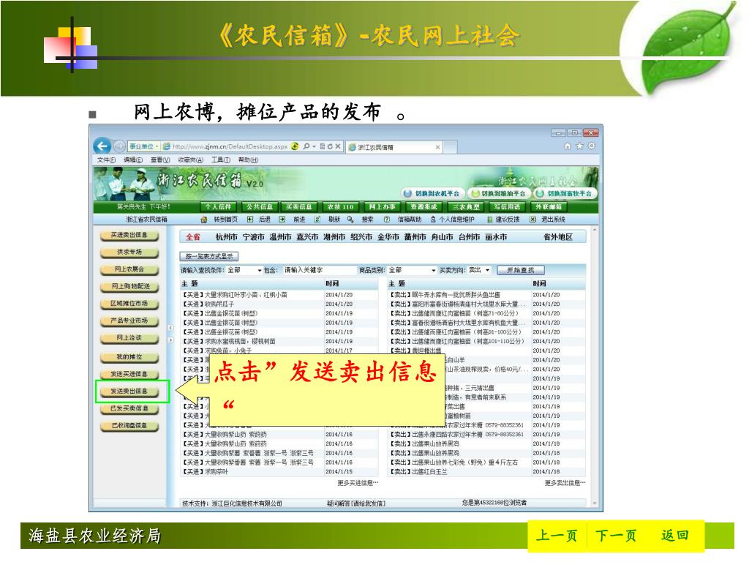Select 杭州市 in the region bar

(227, 237)
